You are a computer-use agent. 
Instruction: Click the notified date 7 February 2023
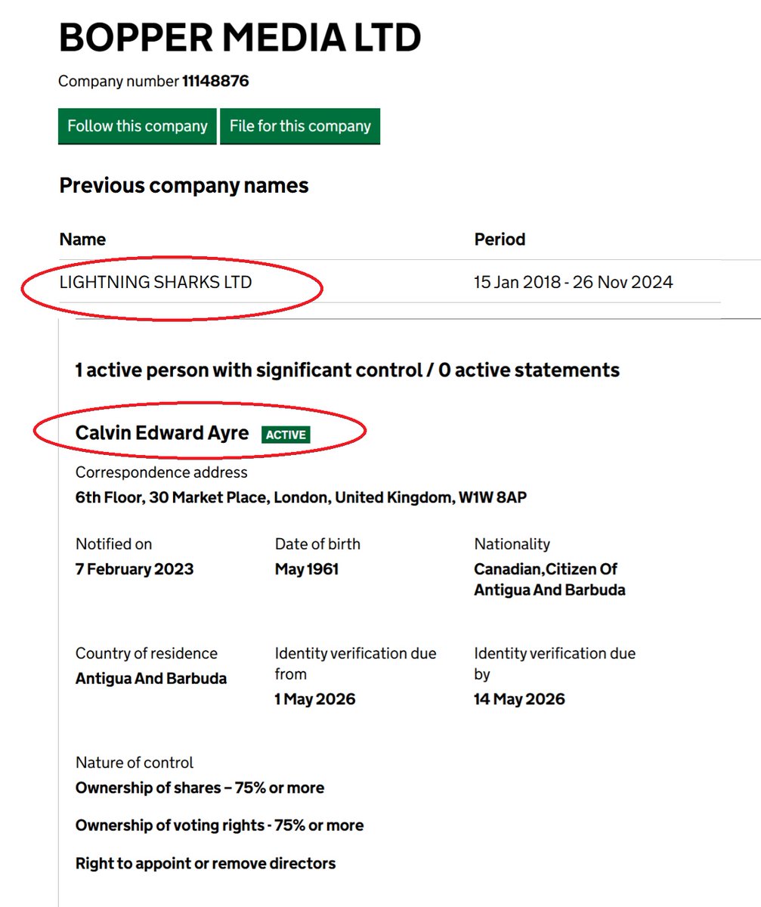pyautogui.click(x=135, y=569)
